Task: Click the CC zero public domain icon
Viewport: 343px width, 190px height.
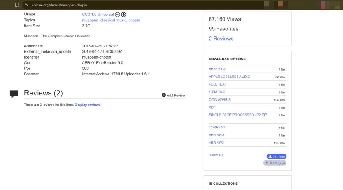Action: (123, 15)
